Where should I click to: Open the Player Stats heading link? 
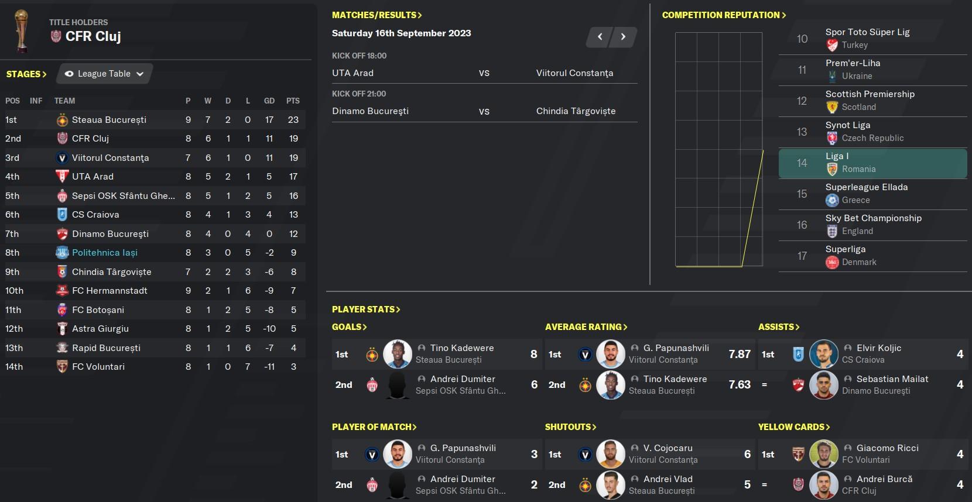[366, 310]
